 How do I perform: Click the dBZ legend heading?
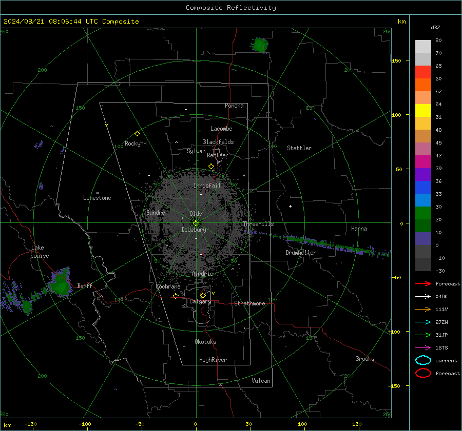tap(435, 27)
